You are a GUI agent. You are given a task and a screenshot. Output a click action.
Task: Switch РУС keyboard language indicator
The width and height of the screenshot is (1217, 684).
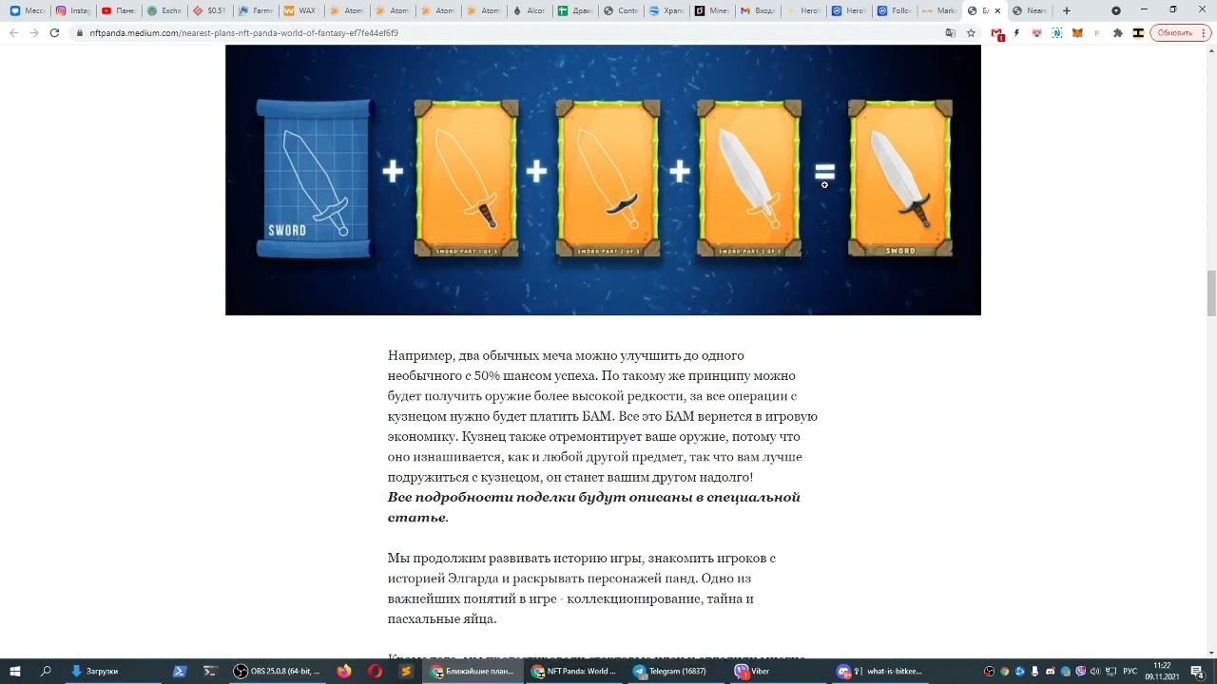1130,672
